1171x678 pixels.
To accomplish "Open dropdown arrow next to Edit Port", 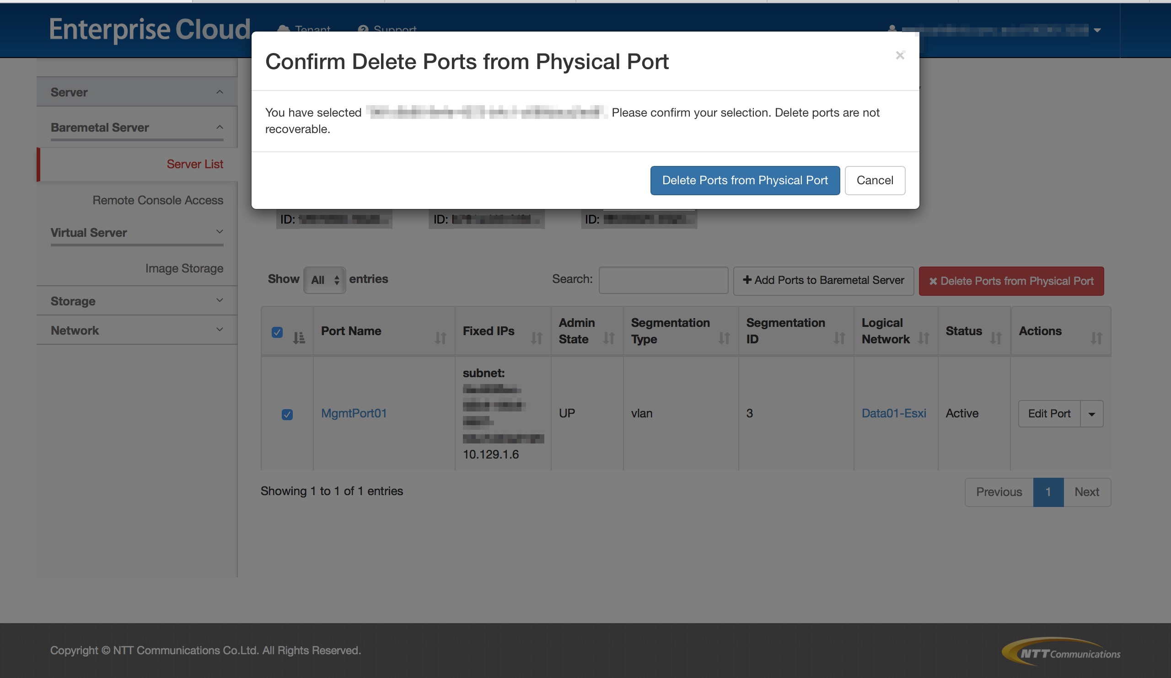I will (1091, 414).
